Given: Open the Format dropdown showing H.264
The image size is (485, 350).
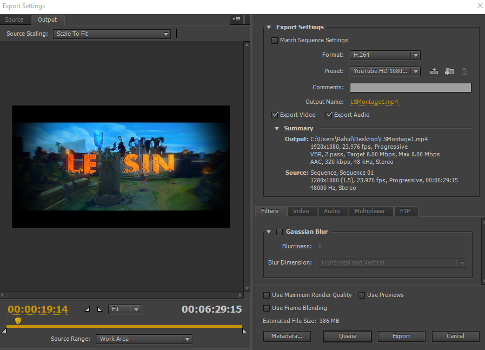Looking at the screenshot, I should (x=385, y=55).
